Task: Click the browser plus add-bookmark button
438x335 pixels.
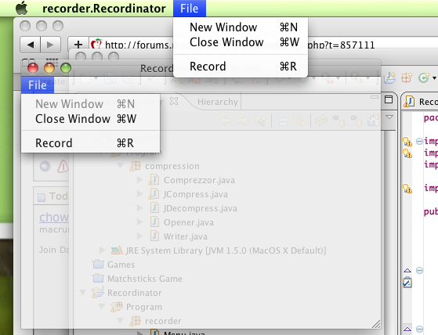Action: (78, 45)
